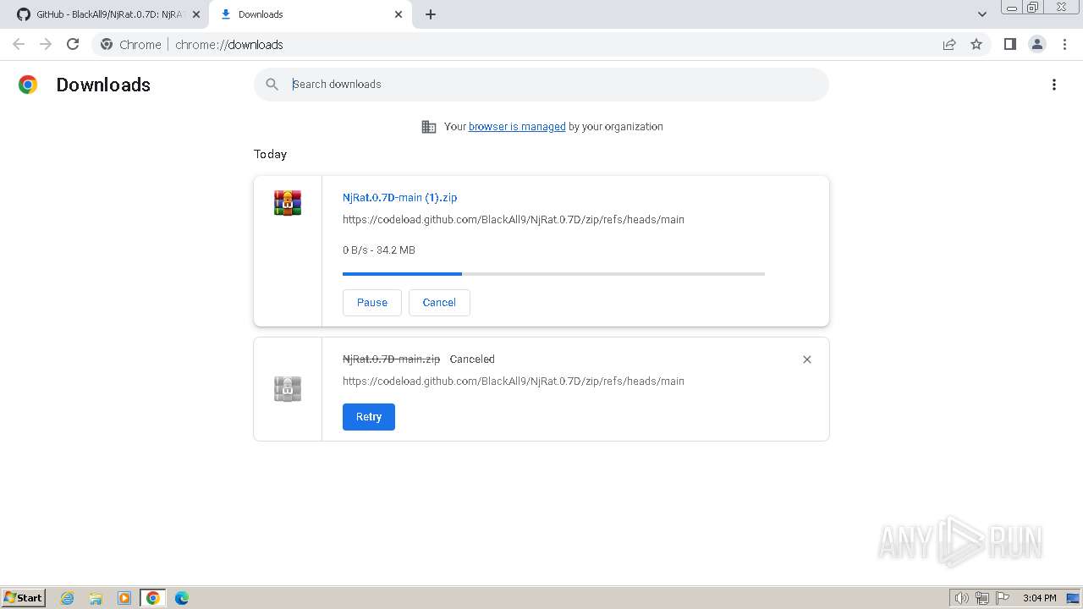Open the Windows Start menu
This screenshot has height=609, width=1083.
click(x=23, y=597)
